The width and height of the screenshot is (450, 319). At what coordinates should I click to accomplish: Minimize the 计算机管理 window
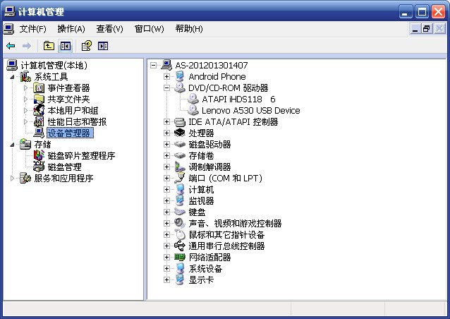point(406,12)
